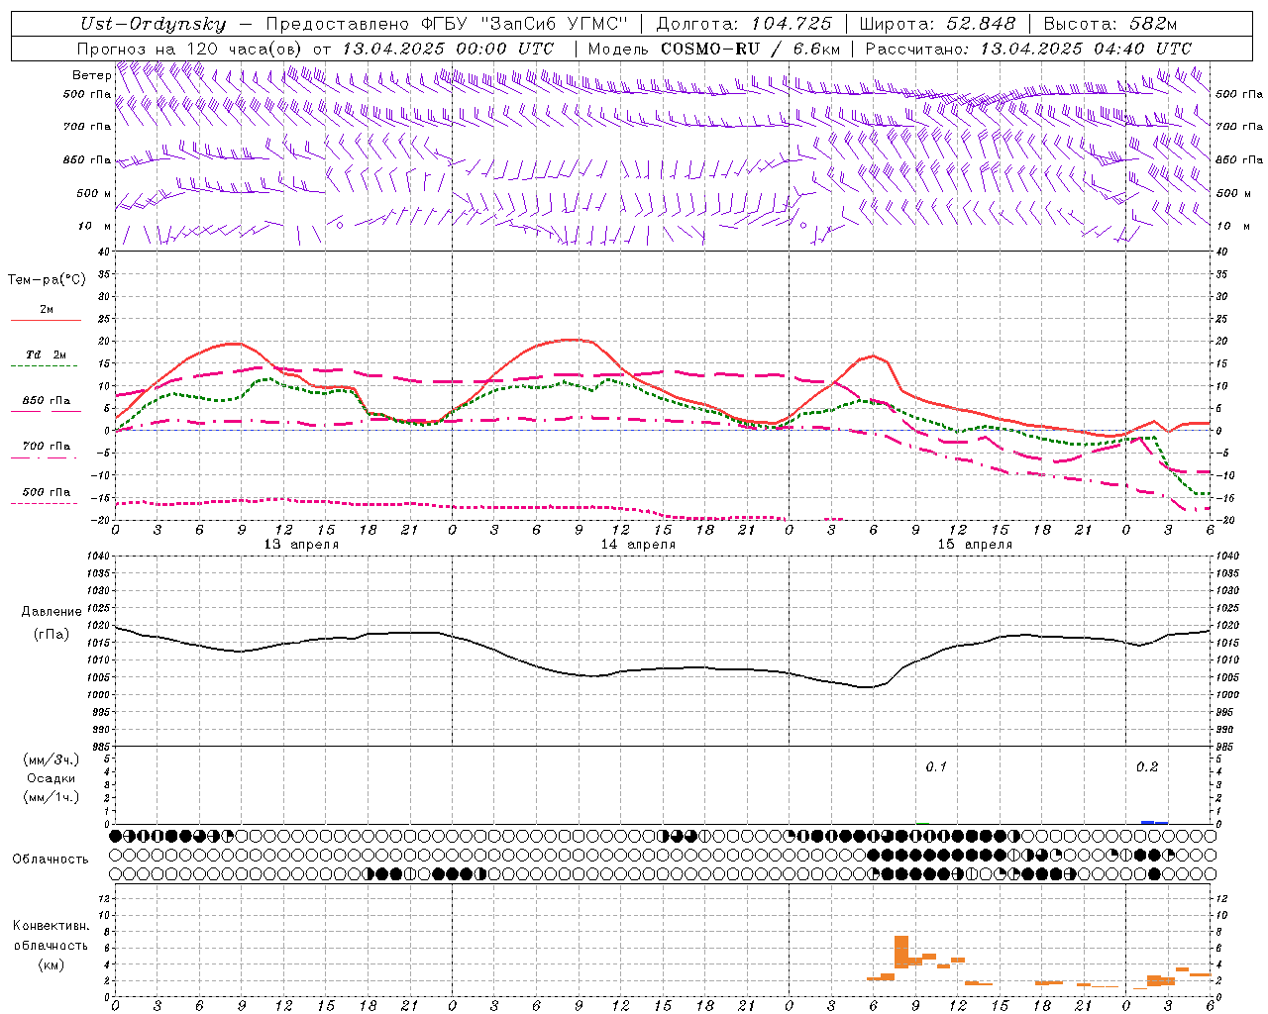Click the Ветер panel label
This screenshot has width=1268, height=1014.
pyautogui.click(x=91, y=74)
